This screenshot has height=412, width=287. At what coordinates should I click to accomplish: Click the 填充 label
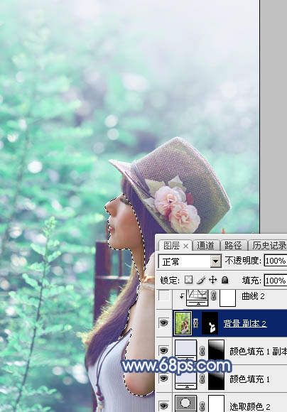(x=251, y=281)
